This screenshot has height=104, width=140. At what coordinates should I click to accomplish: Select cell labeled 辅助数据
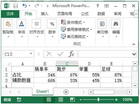click(23, 80)
